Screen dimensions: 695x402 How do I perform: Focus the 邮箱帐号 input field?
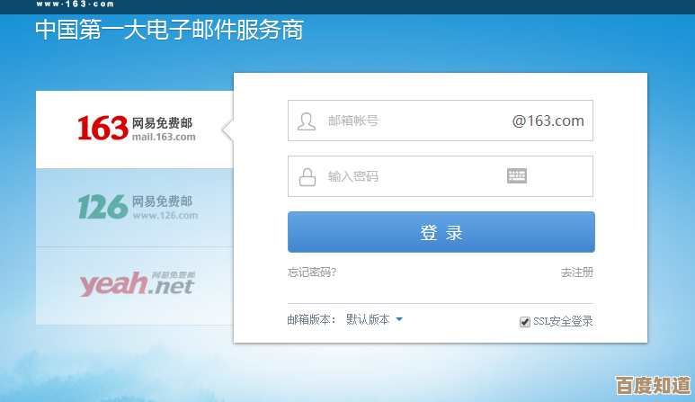tap(405, 121)
